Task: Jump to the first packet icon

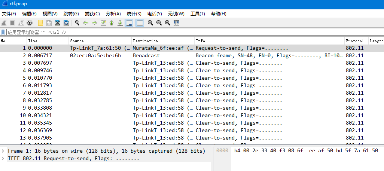Action: pos(112,23)
